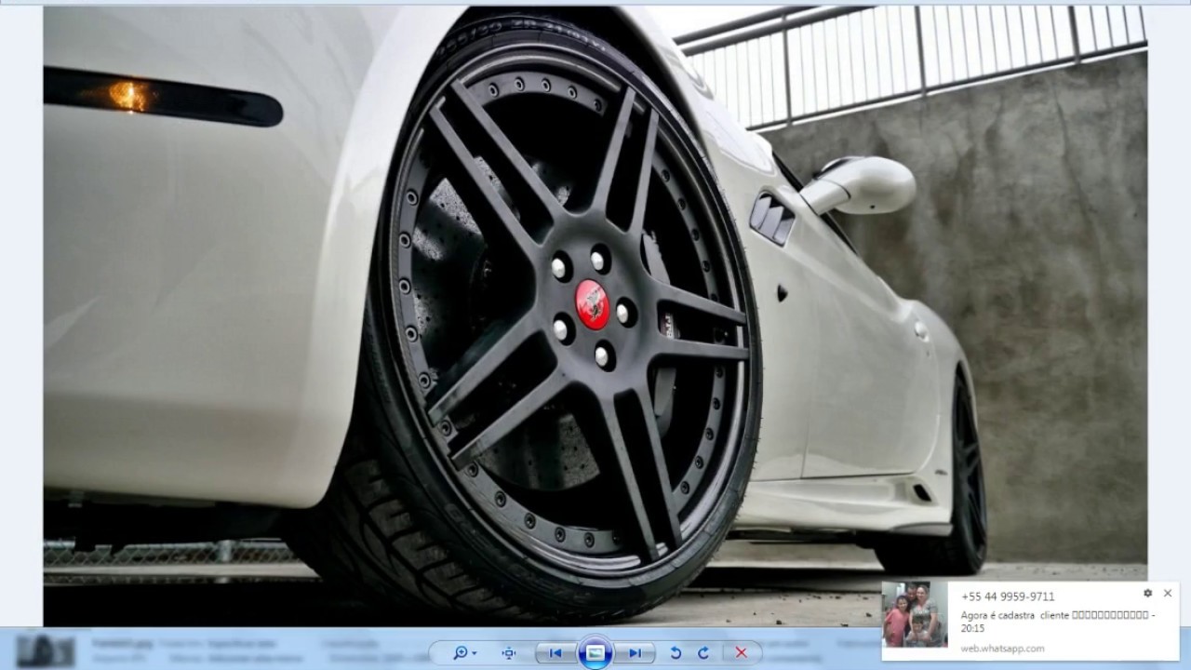Rotate the photo counterclockwise
The width and height of the screenshot is (1191, 670).
coord(676,652)
